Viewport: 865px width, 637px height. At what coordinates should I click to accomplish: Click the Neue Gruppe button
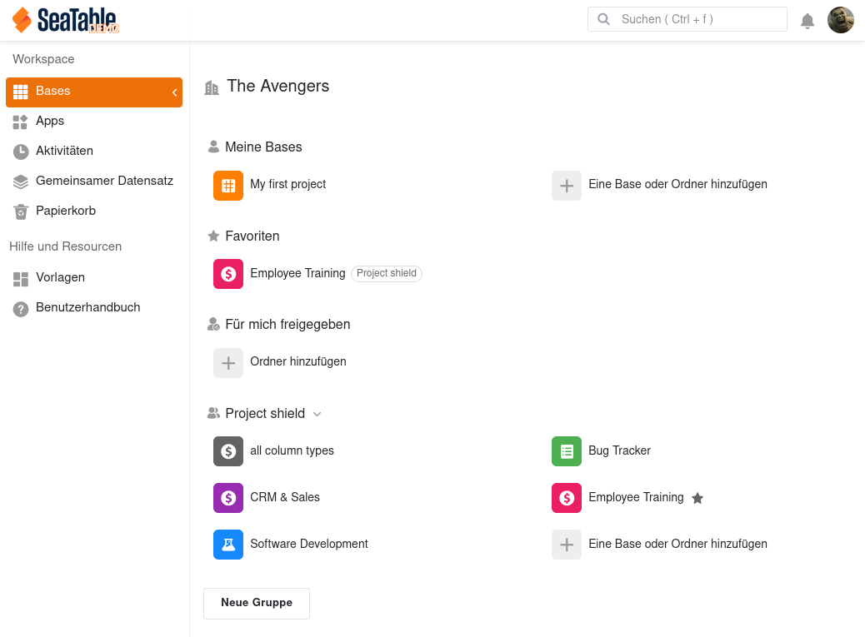pyautogui.click(x=257, y=603)
